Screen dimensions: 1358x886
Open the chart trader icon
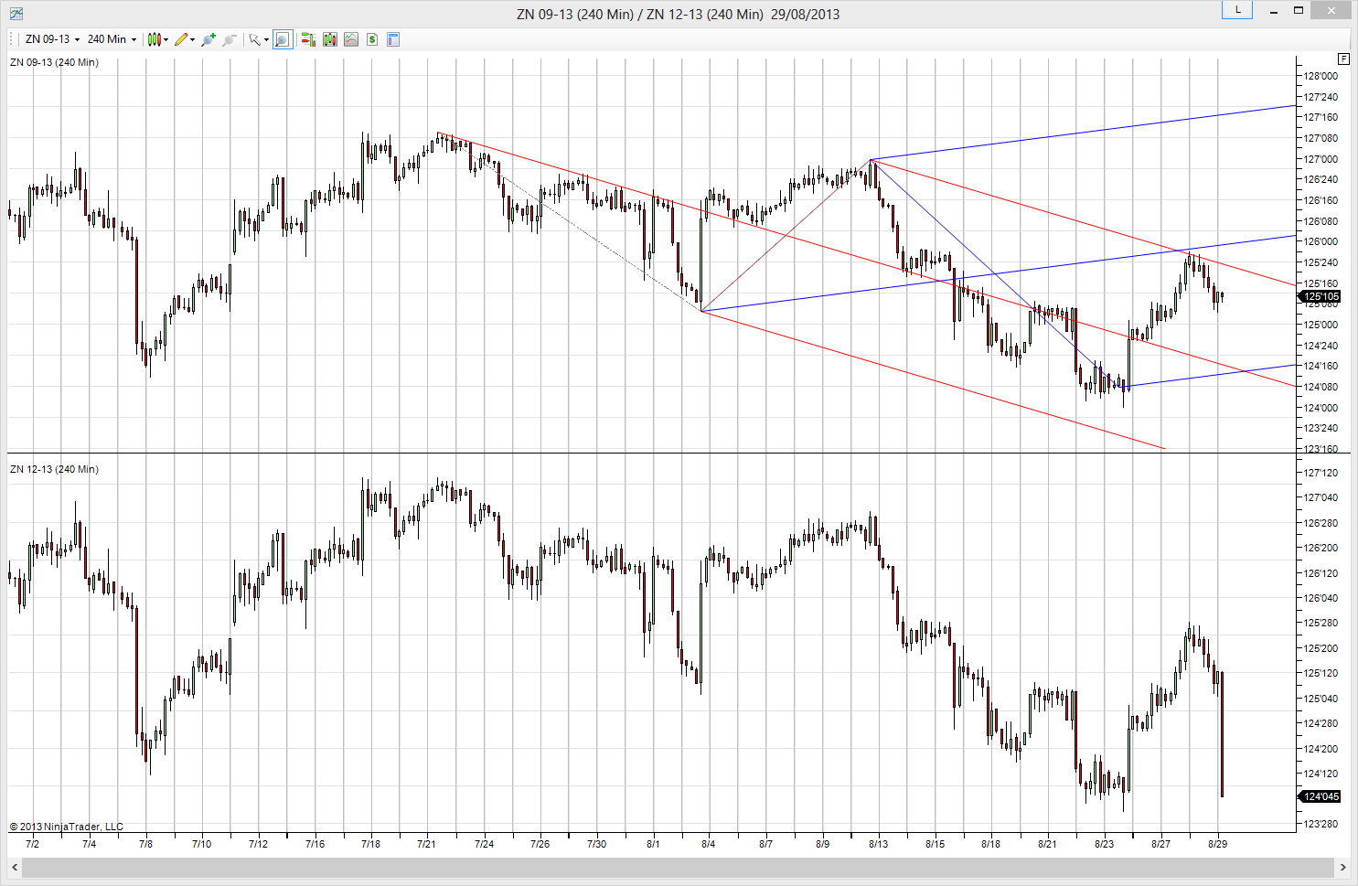click(308, 39)
